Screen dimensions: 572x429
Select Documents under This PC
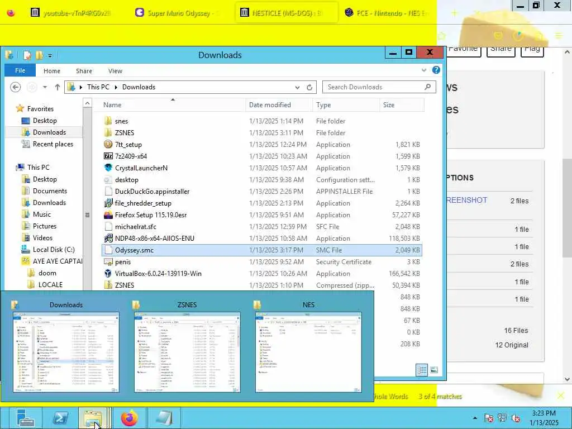(45, 191)
